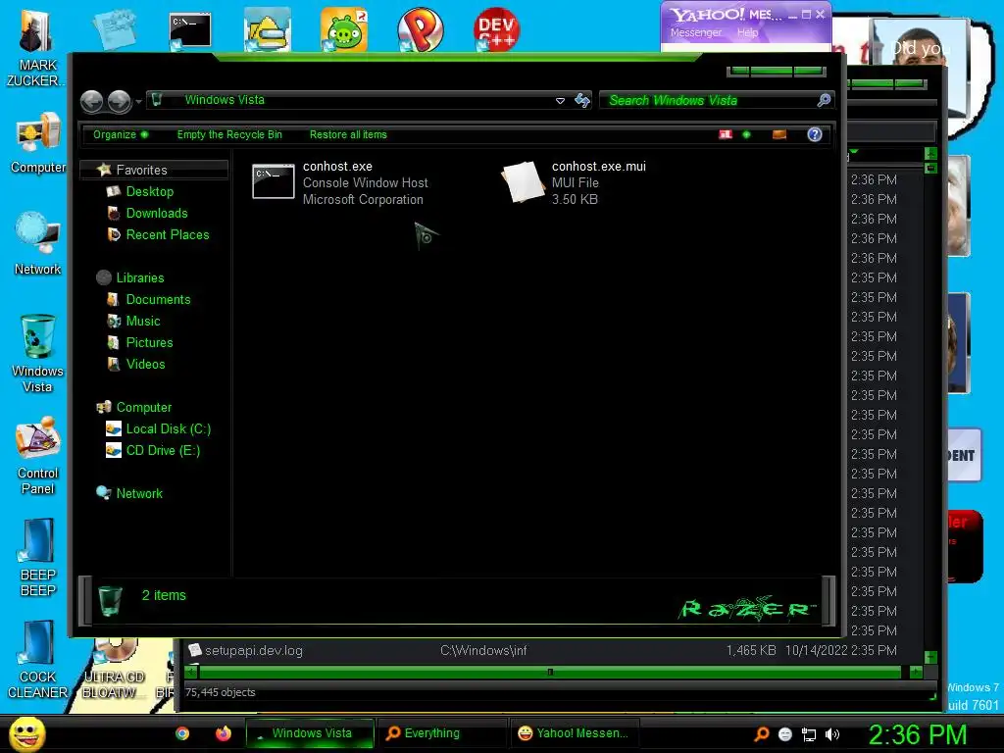This screenshot has width=1004, height=753.
Task: Launch Chrome from the taskbar
Action: point(182,733)
